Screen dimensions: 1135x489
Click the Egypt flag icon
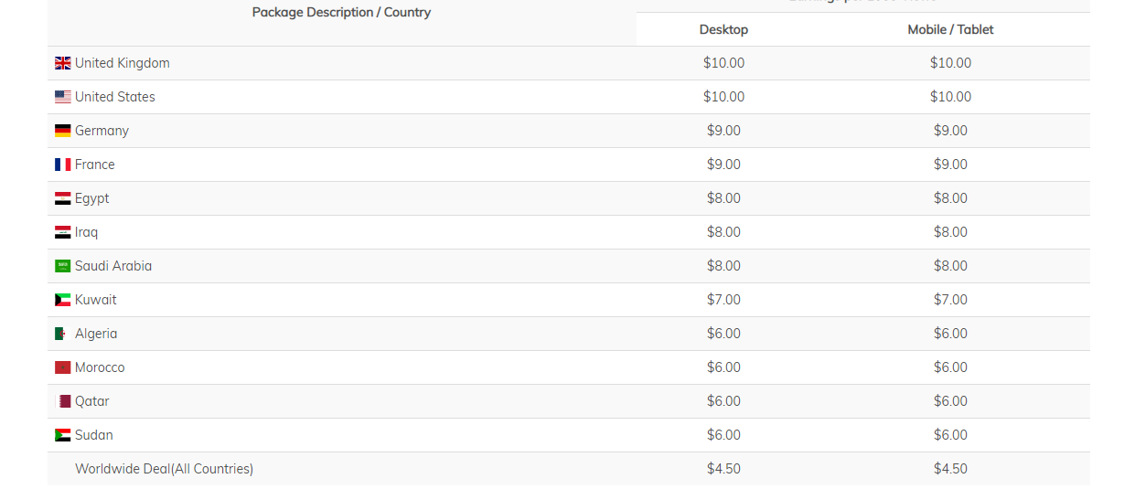[62, 198]
